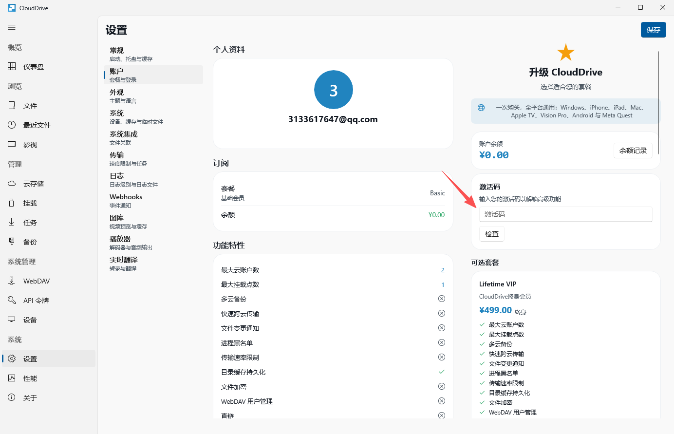
Task: Open WebDAV server icon
Action: (x=12, y=281)
